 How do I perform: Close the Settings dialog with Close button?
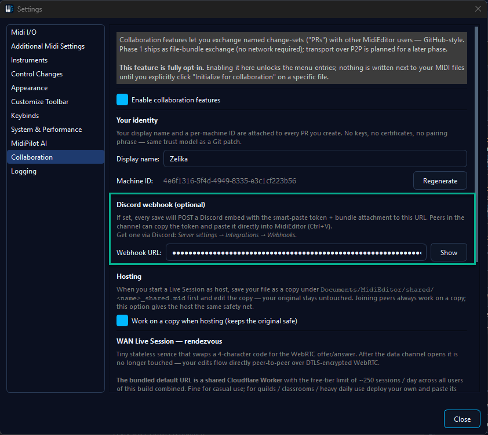click(462, 419)
